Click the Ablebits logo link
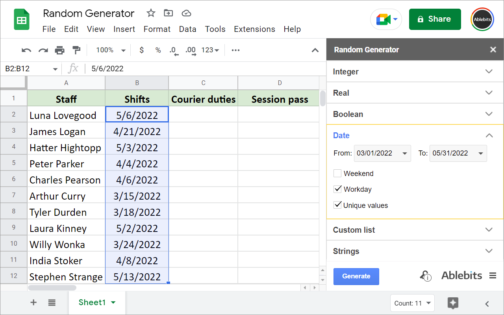 point(461,276)
